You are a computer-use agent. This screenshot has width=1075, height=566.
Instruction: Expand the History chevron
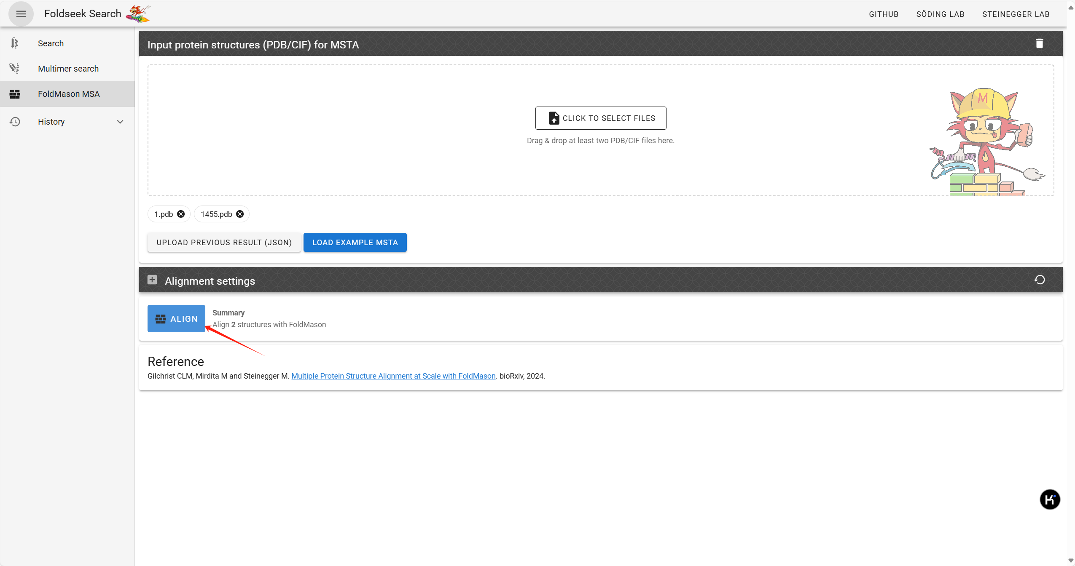pos(120,122)
